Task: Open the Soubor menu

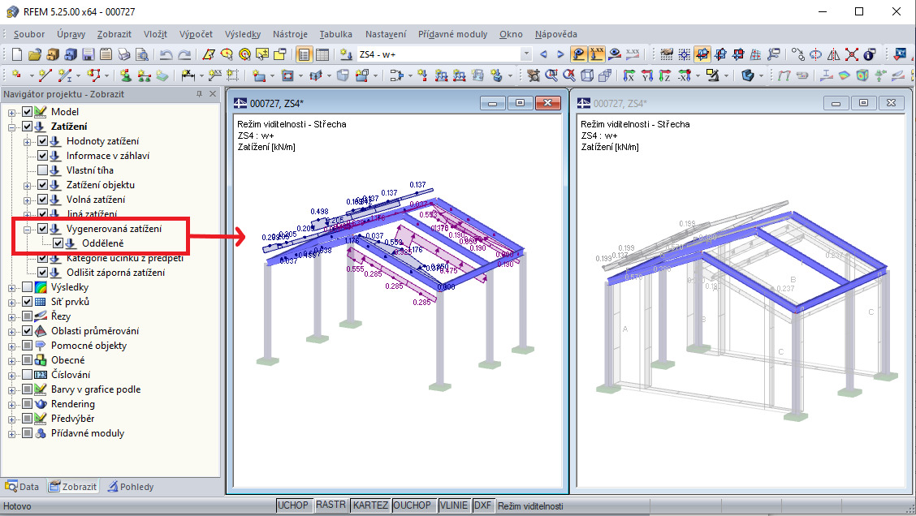Action: click(29, 34)
